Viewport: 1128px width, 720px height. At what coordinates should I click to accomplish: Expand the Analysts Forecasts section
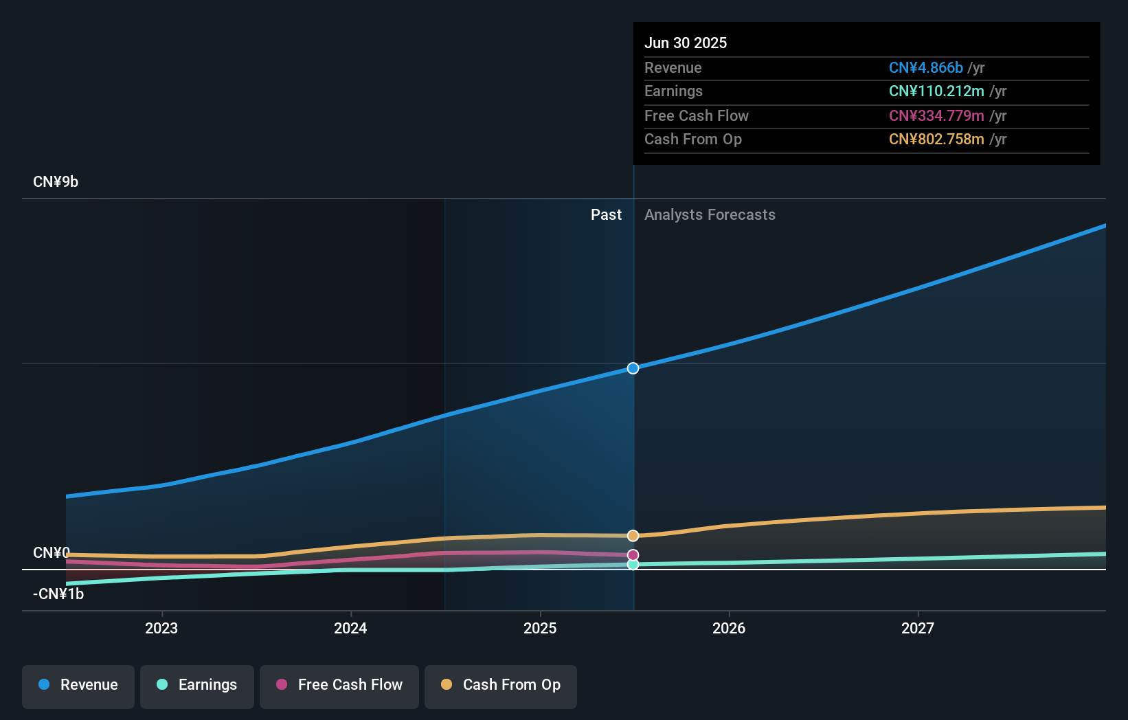tap(710, 214)
